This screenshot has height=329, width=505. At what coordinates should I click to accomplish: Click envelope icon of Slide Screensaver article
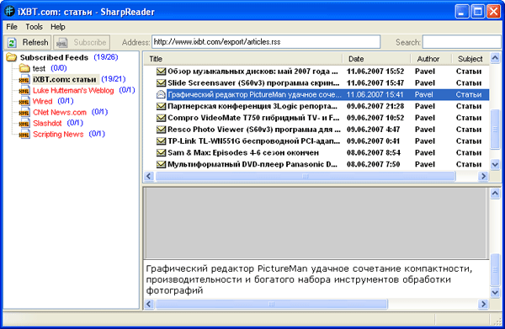tap(161, 82)
